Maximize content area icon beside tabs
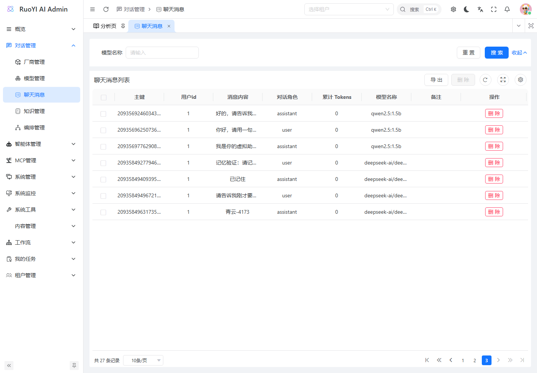This screenshot has height=373, width=537. [531, 26]
